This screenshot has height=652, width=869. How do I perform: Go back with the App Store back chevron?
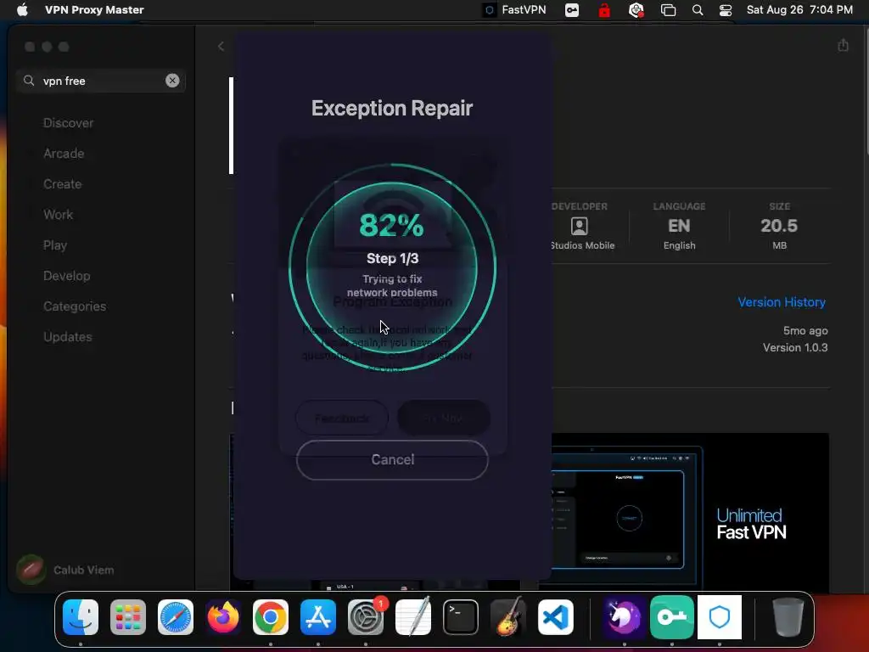point(221,47)
